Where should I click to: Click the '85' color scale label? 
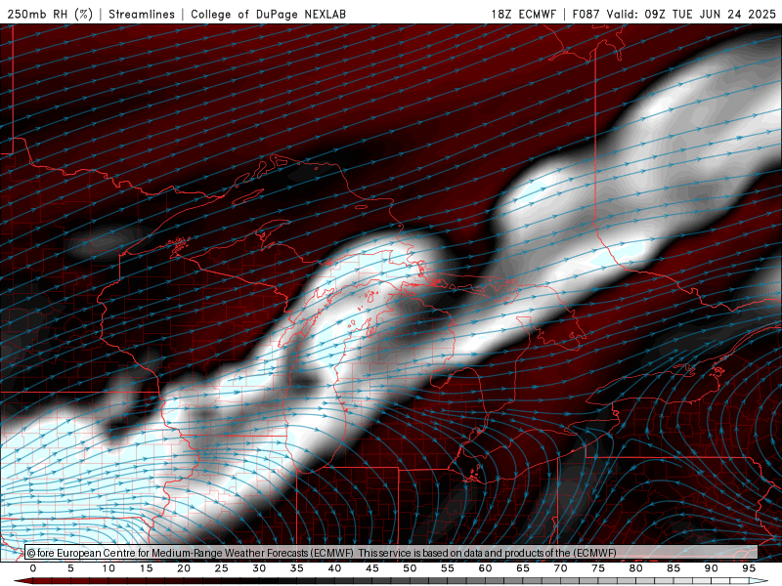click(673, 568)
